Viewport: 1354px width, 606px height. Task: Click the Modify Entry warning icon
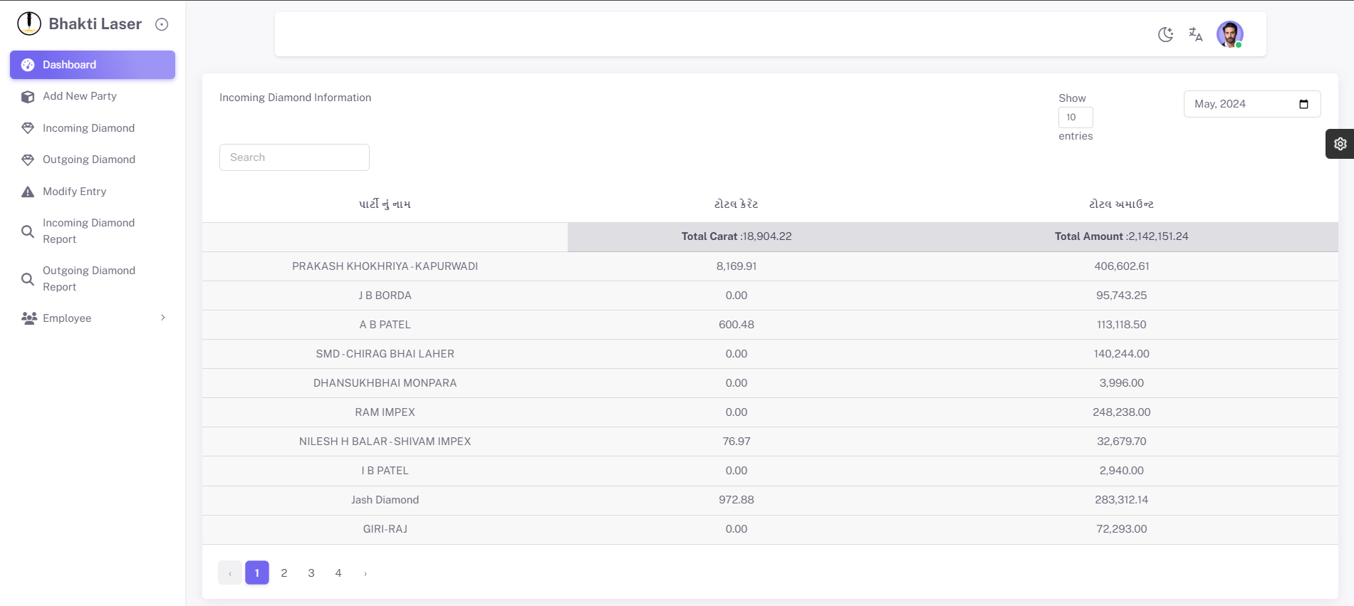pos(28,192)
